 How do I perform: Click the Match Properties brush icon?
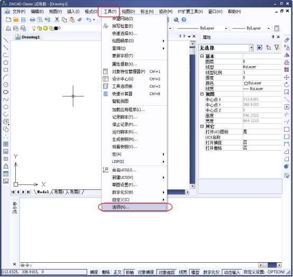pos(79,20)
